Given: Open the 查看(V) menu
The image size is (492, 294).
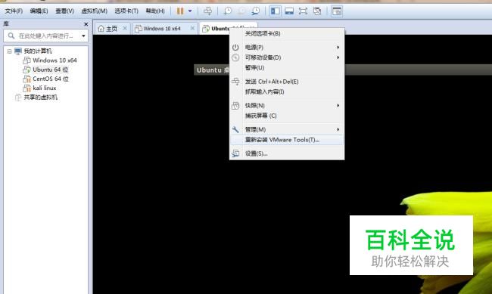Looking at the screenshot, I should click(64, 11).
